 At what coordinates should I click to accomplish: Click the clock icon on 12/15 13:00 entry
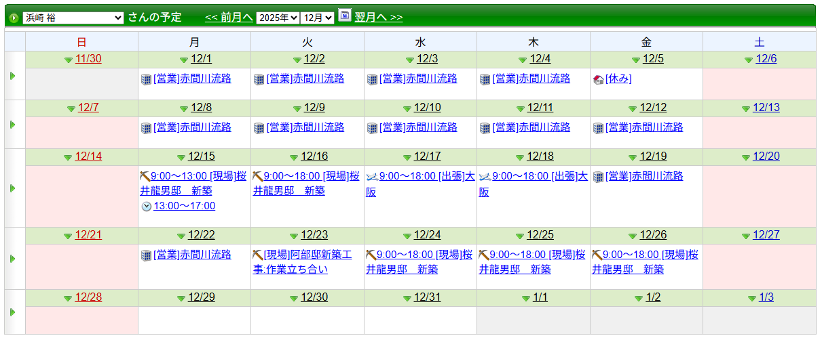coord(146,207)
